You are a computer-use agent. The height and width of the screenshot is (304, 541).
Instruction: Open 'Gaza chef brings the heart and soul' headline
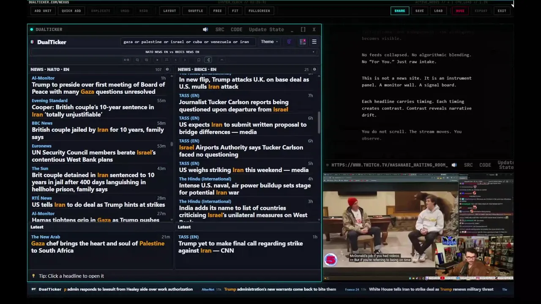[98, 247]
